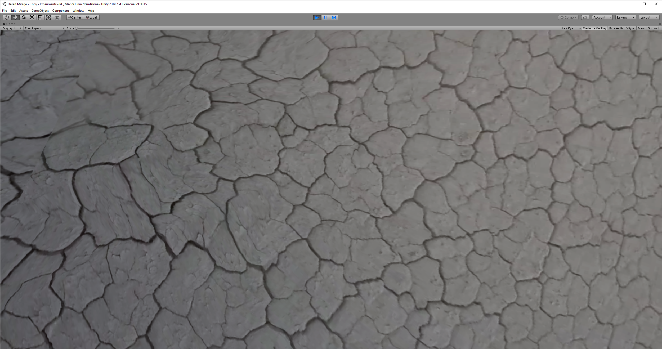
Task: Open Game panel options menu icon
Action: click(x=659, y=24)
